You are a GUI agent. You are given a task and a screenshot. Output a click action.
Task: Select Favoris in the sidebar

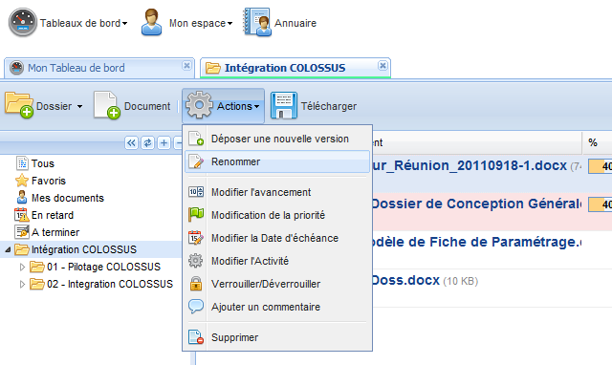tap(49, 181)
